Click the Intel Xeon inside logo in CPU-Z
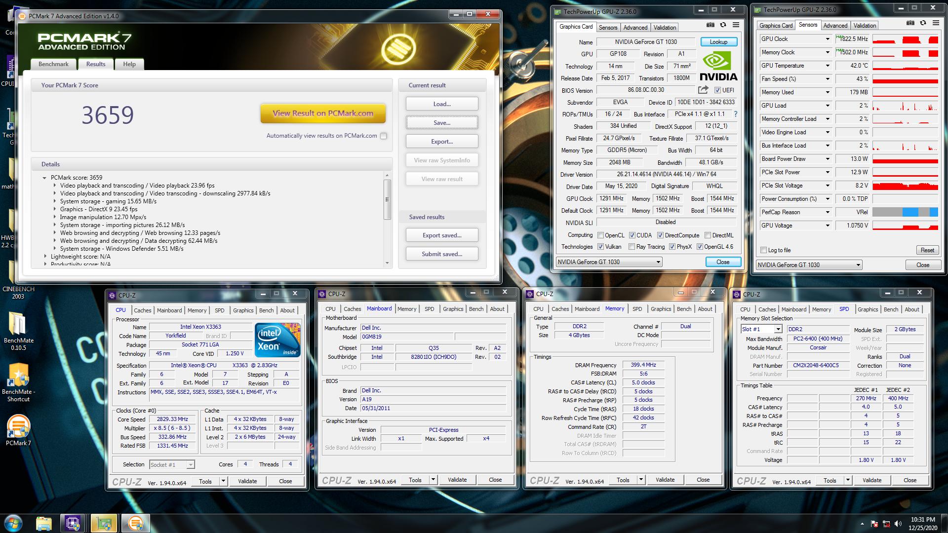This screenshot has width=948, height=533. click(277, 340)
